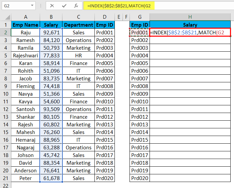Confirm the formula with checkmark icon

(64, 6)
